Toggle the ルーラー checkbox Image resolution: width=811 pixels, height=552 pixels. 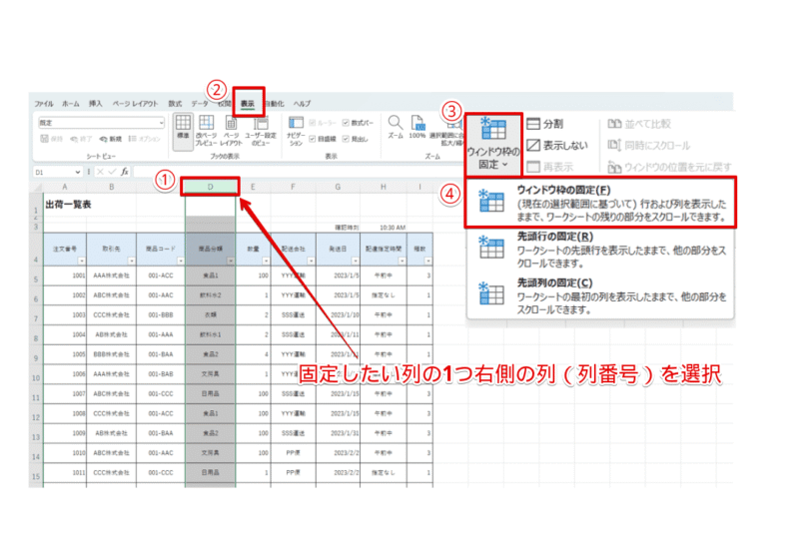coord(312,123)
